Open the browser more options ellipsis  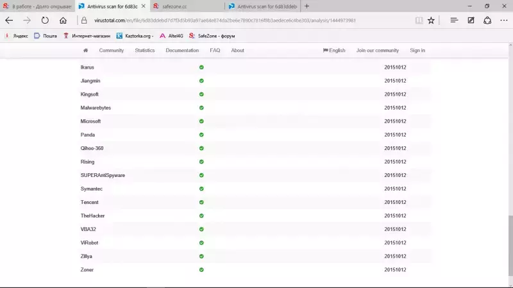pyautogui.click(x=504, y=21)
